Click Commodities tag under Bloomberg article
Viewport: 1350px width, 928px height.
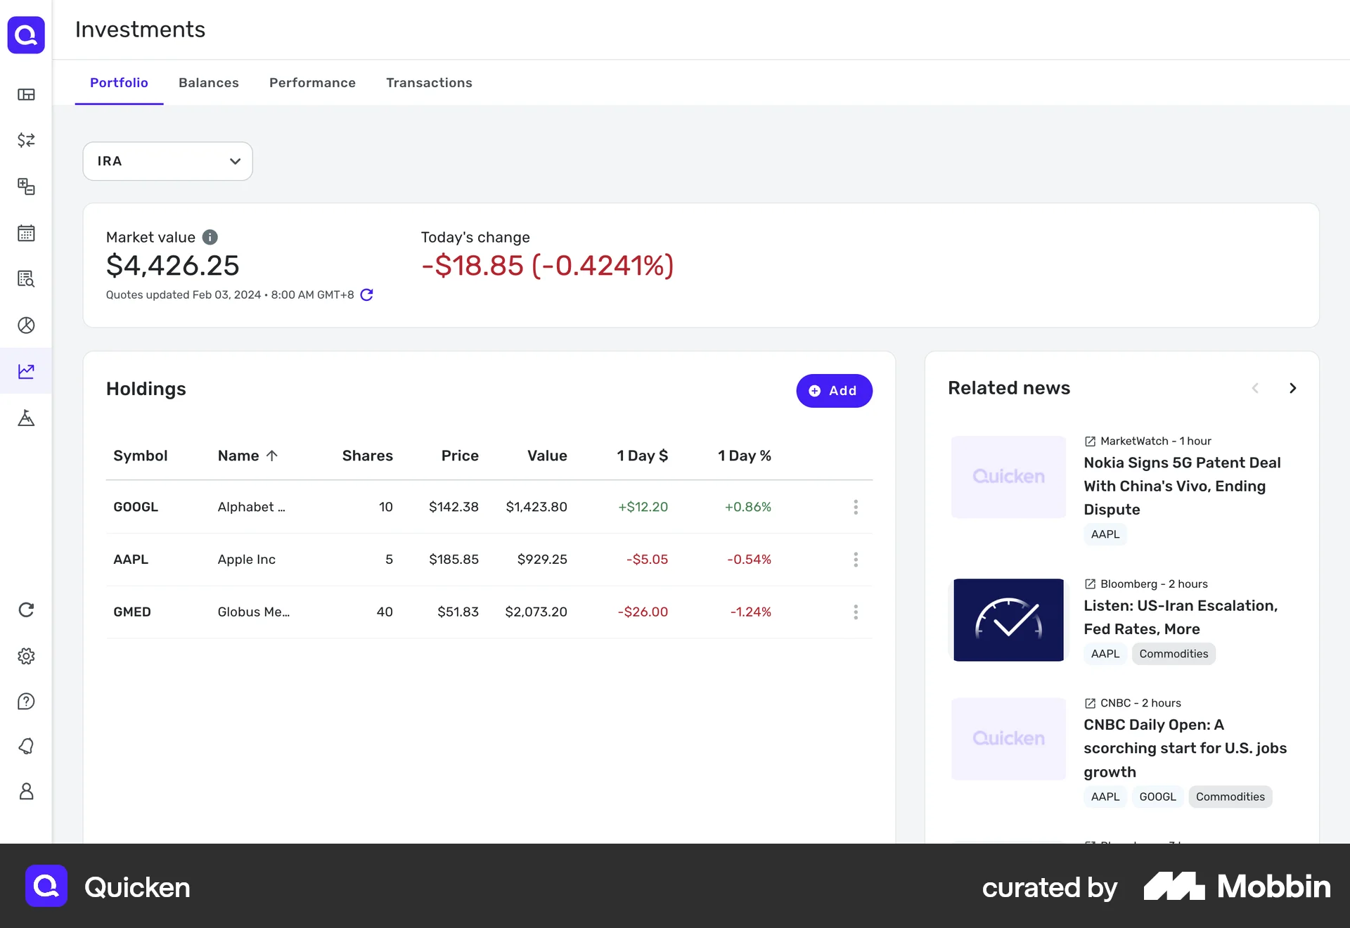(x=1174, y=654)
